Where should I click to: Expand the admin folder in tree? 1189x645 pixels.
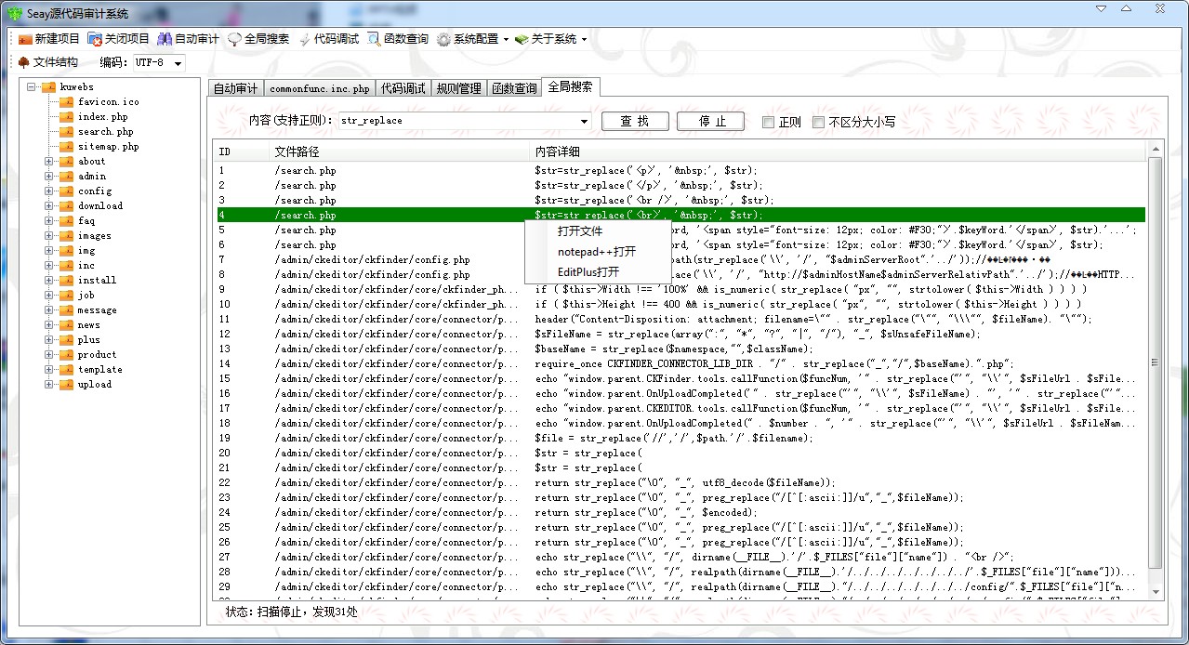click(x=48, y=176)
